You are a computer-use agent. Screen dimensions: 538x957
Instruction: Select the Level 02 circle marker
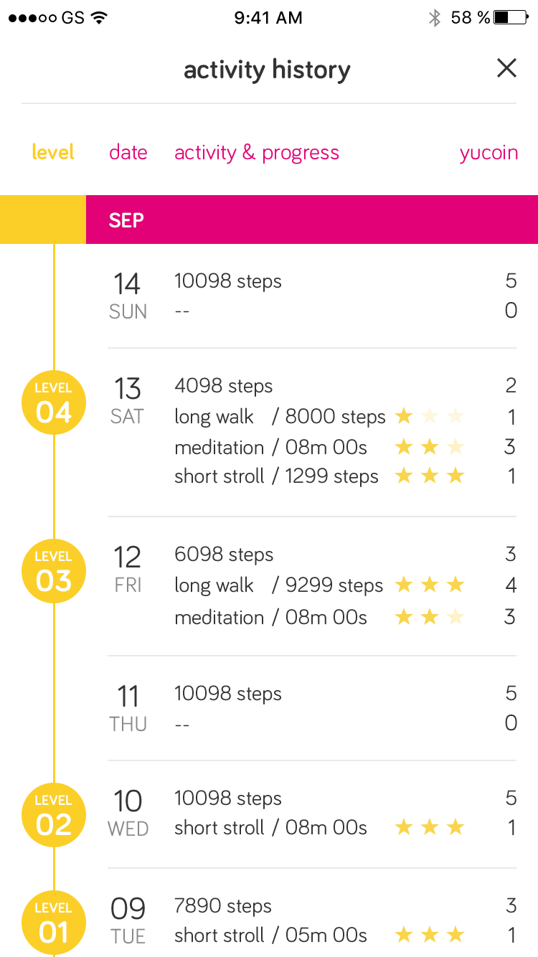point(54,815)
